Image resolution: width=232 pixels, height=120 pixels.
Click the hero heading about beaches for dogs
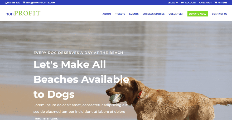coord(81,79)
